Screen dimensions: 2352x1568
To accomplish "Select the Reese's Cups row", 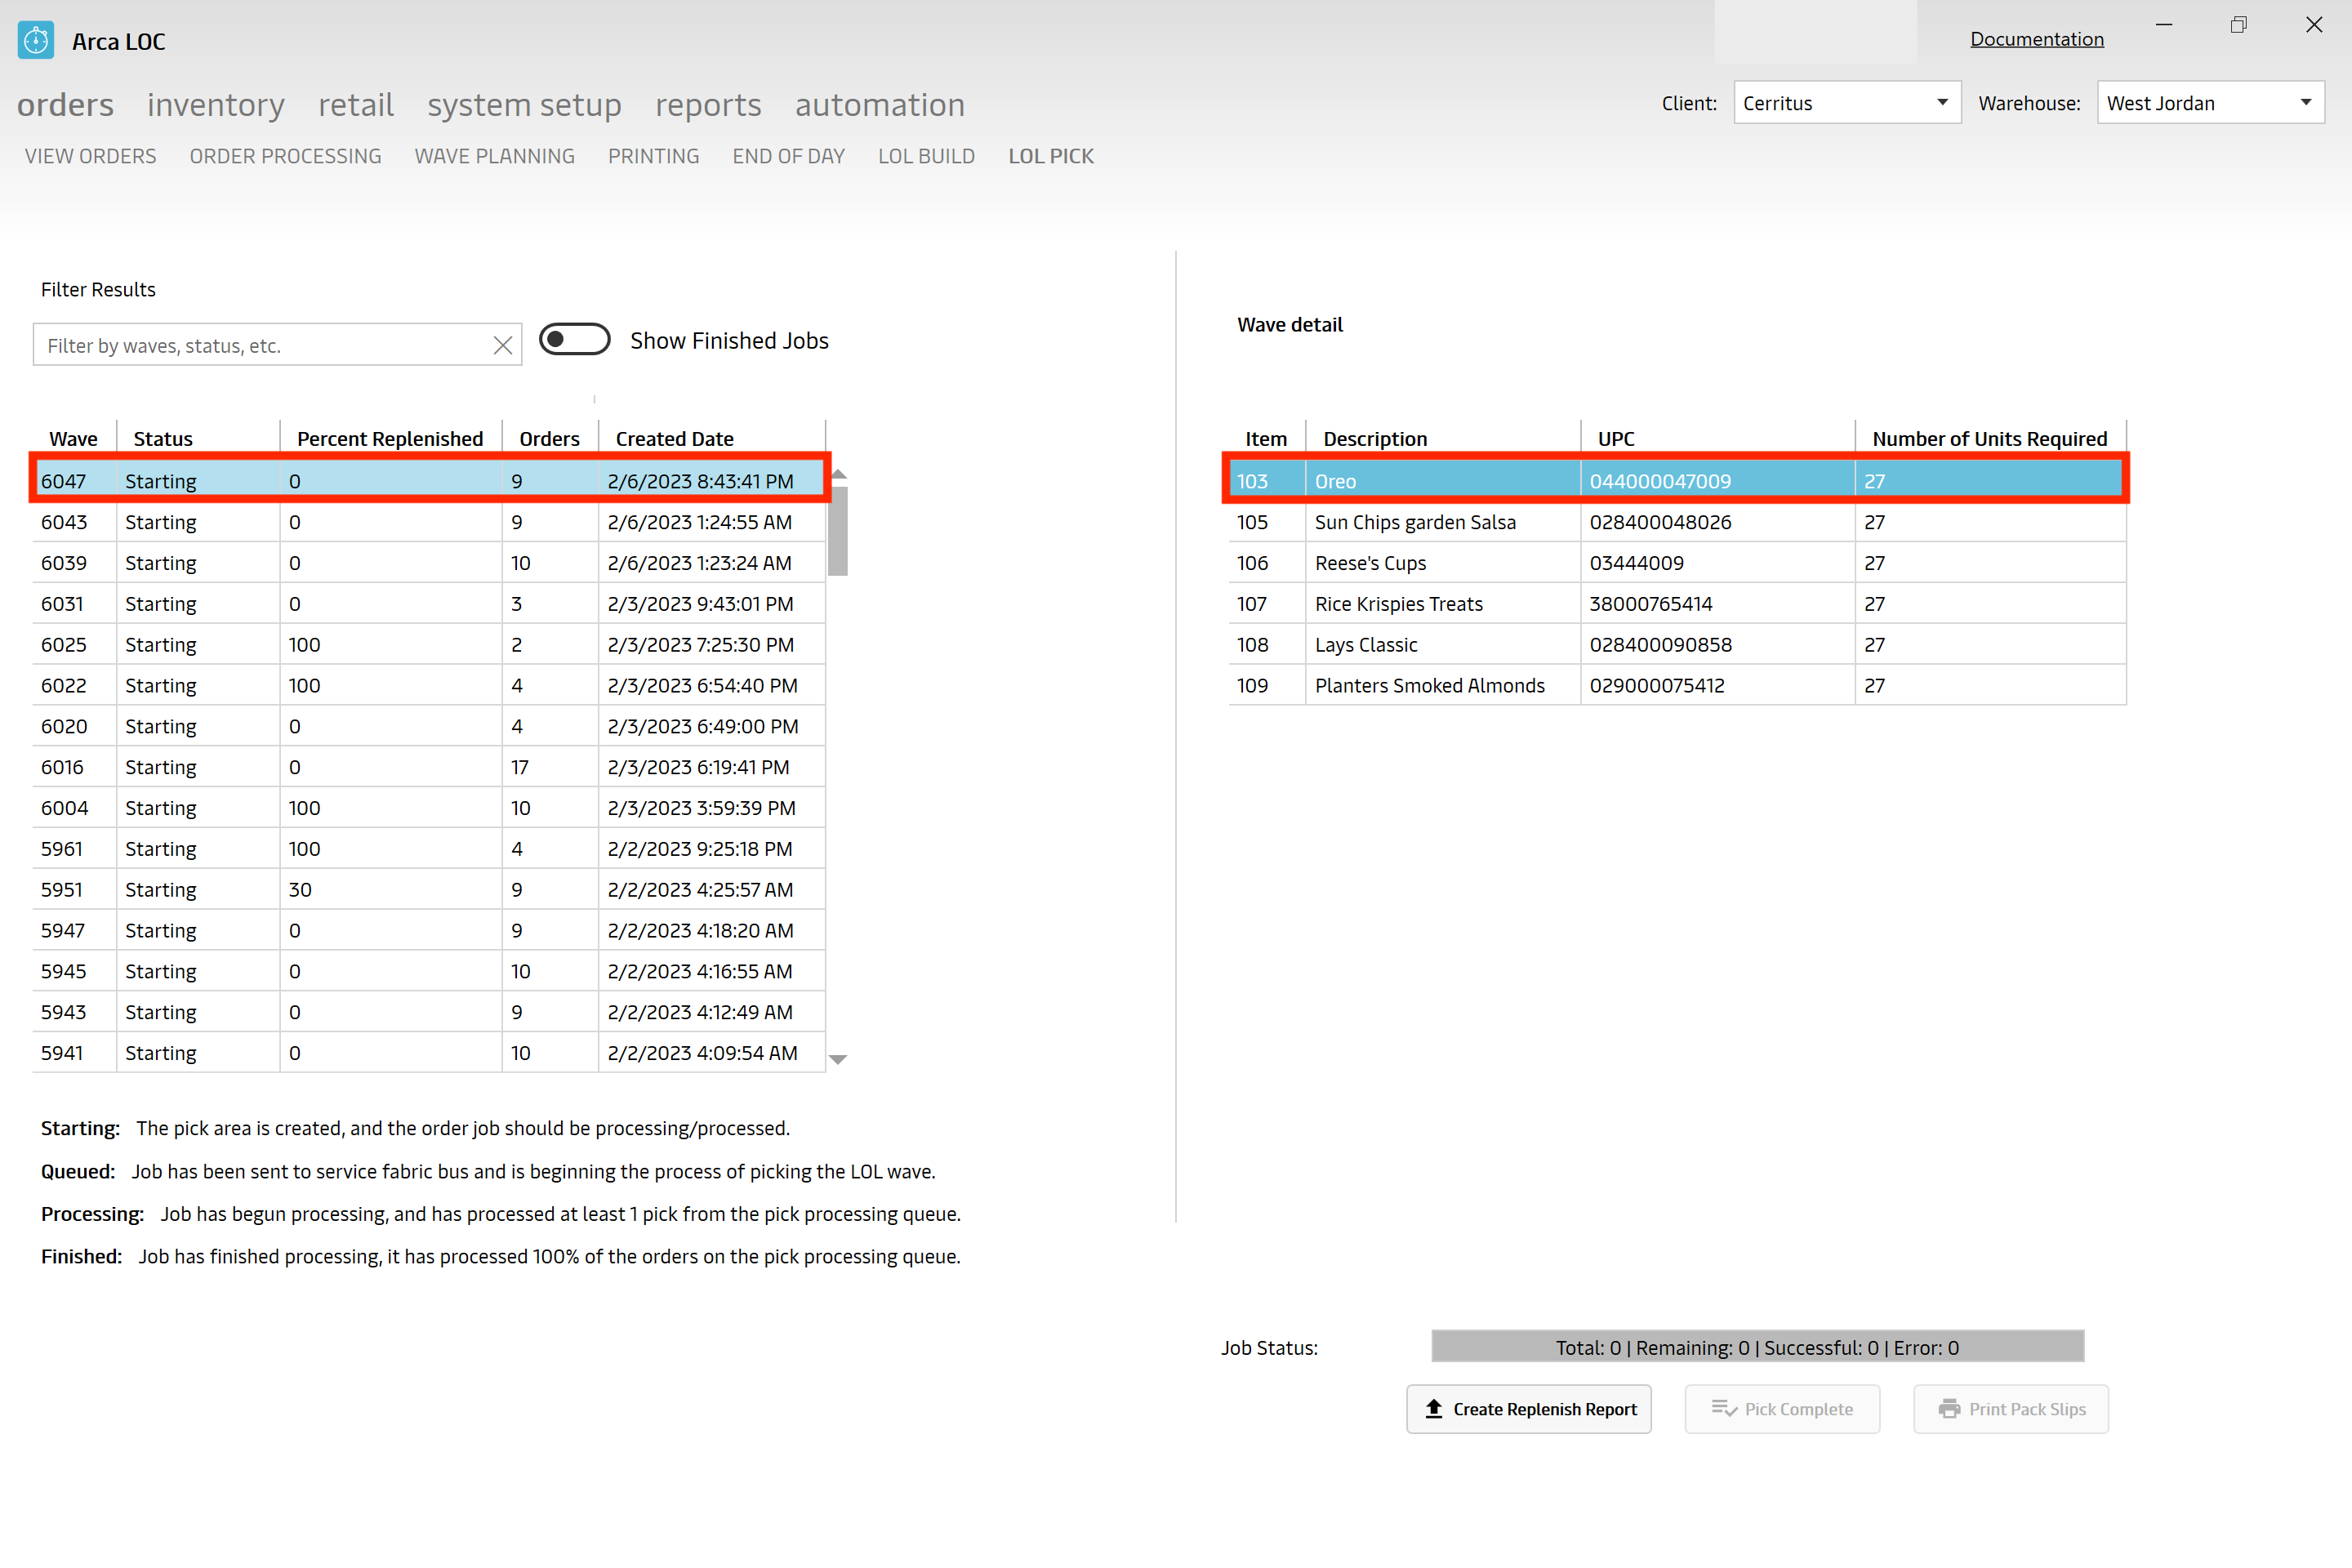I will pos(1677,563).
